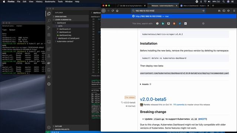This screenshot has height=133, width=237.
Task: Open a new Firefox tab
Action: click(213, 6)
